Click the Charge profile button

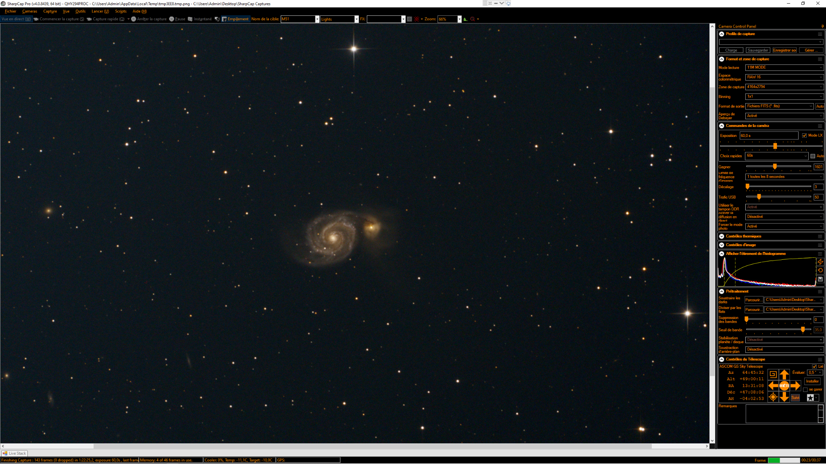(731, 50)
